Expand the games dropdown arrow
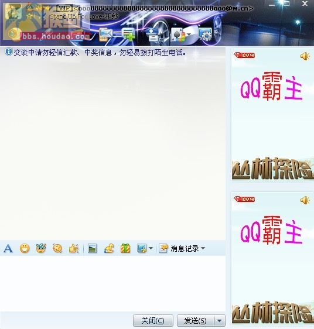This screenshot has height=329, width=314. pyautogui.click(x=189, y=35)
